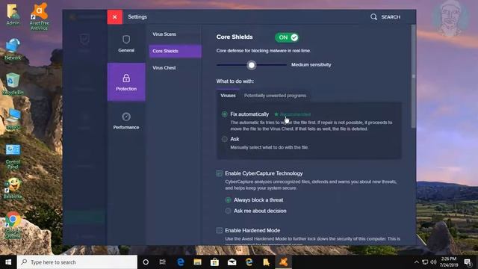Open File Explorer from taskbar
Screen dimensions: 478x269
click(197, 262)
